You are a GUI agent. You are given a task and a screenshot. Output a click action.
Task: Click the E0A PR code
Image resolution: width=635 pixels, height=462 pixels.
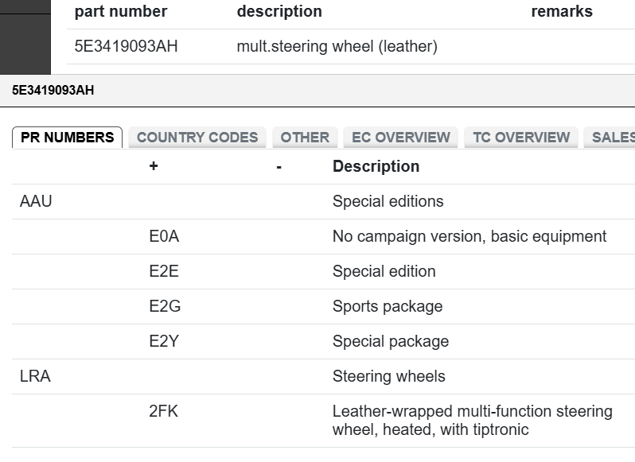[164, 236]
